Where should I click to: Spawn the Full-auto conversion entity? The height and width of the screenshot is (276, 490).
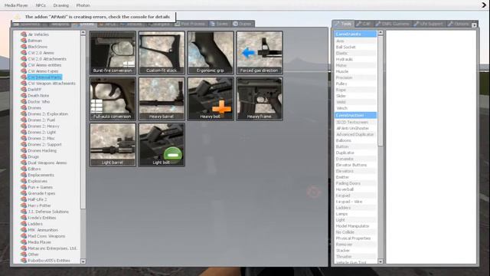coord(113,99)
